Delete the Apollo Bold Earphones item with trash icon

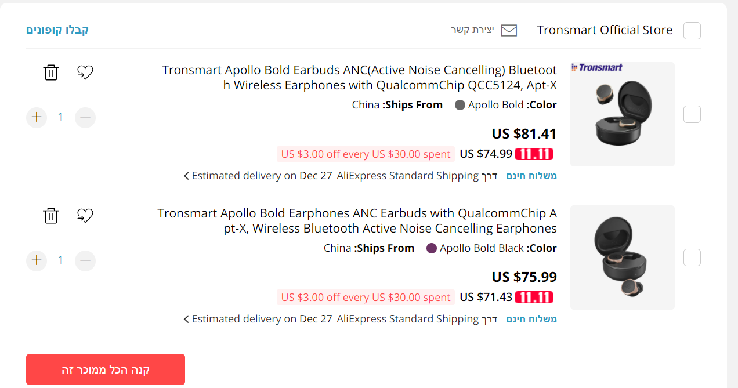click(x=51, y=216)
